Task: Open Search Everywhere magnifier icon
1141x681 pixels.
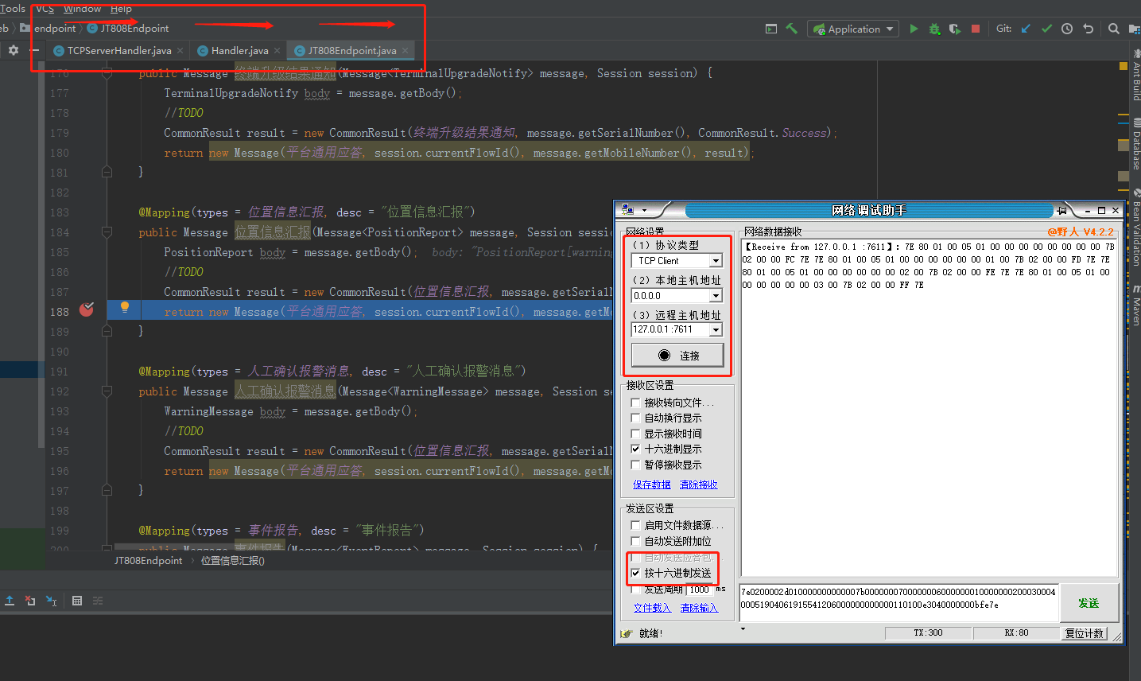Action: coord(1113,28)
